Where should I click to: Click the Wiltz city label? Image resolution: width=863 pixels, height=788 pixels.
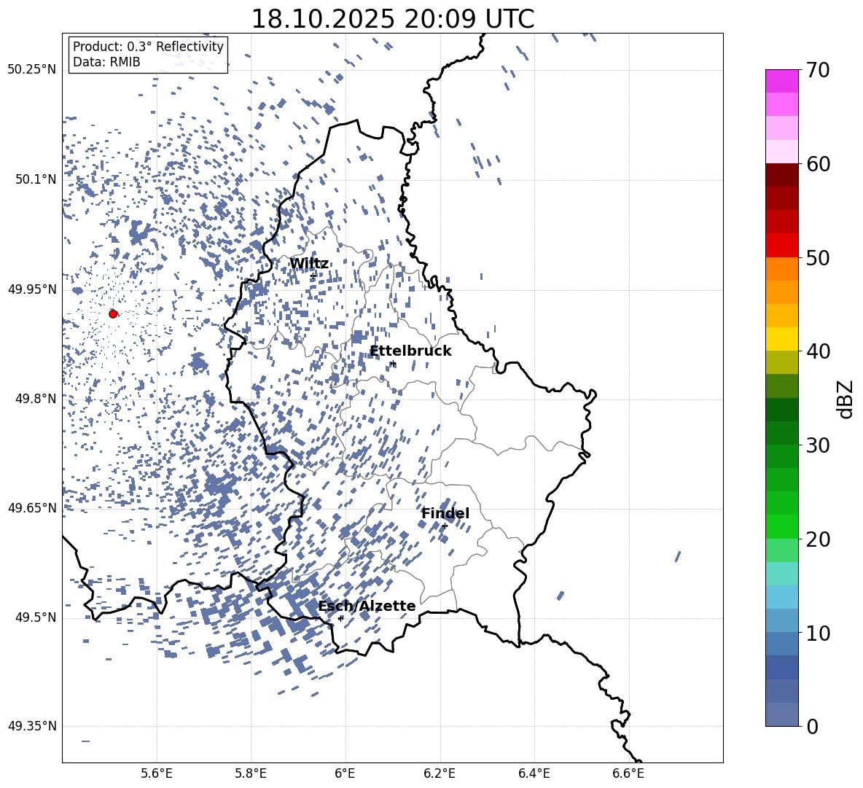309,264
